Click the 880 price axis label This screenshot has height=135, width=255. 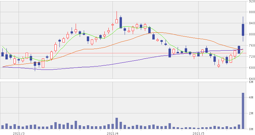coord(251,13)
